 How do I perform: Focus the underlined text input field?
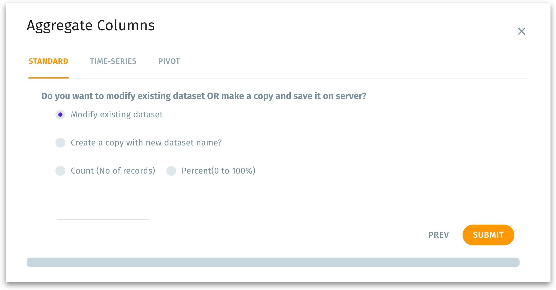(103, 214)
